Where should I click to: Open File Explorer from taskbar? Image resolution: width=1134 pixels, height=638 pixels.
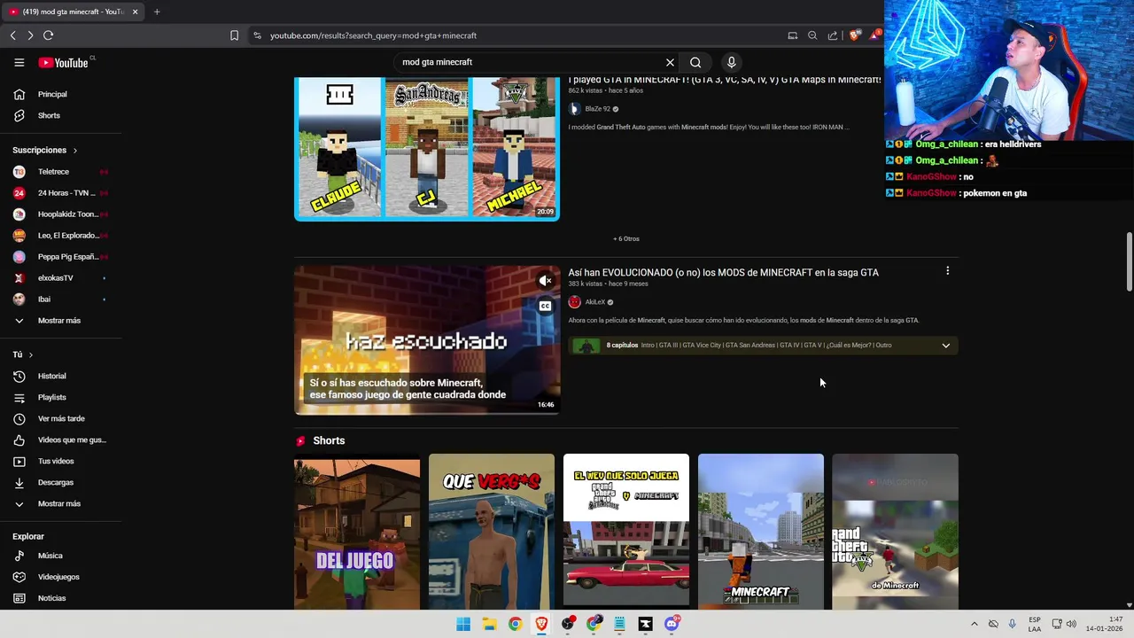(x=489, y=624)
